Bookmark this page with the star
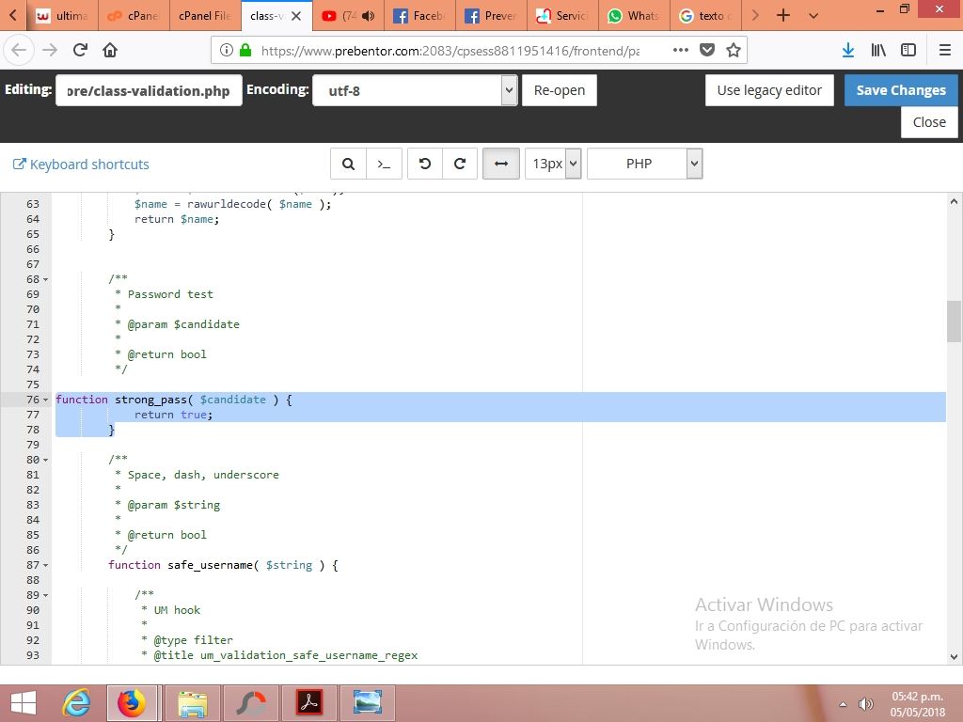Image resolution: width=963 pixels, height=722 pixels. tap(734, 51)
